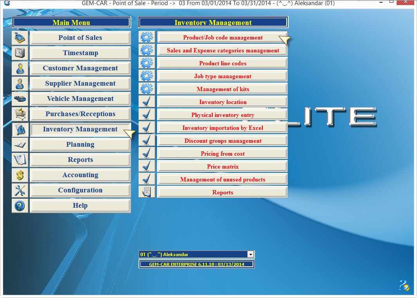Open Reports under Inventory Management
Viewport: 417px width, 298px height.
pos(222,192)
